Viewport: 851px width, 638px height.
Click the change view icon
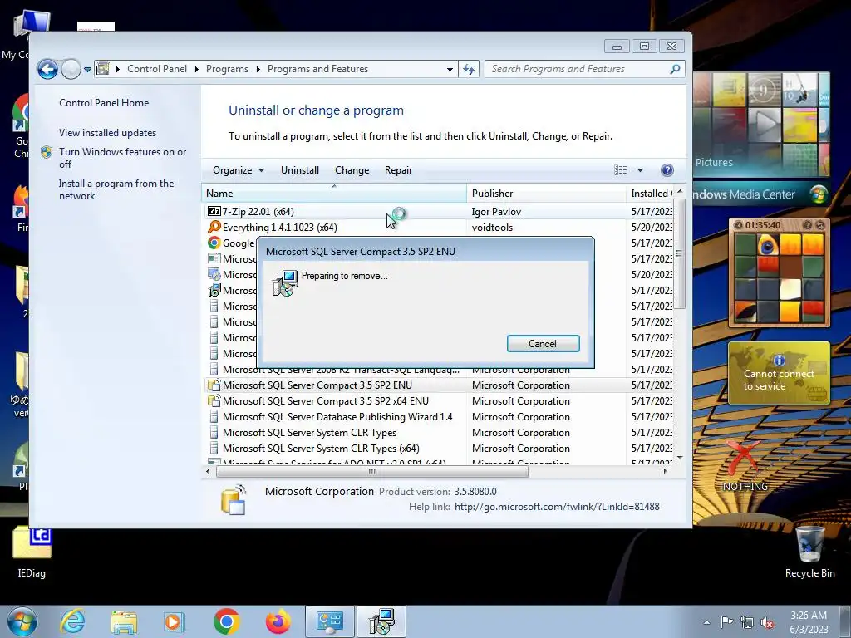coord(620,170)
